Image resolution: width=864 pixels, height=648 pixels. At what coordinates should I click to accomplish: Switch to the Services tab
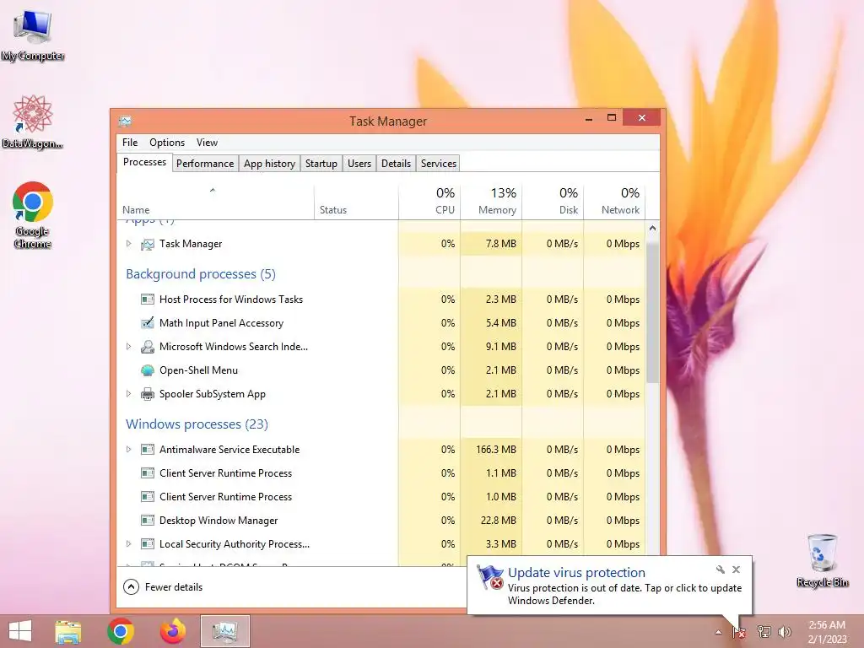tap(439, 164)
